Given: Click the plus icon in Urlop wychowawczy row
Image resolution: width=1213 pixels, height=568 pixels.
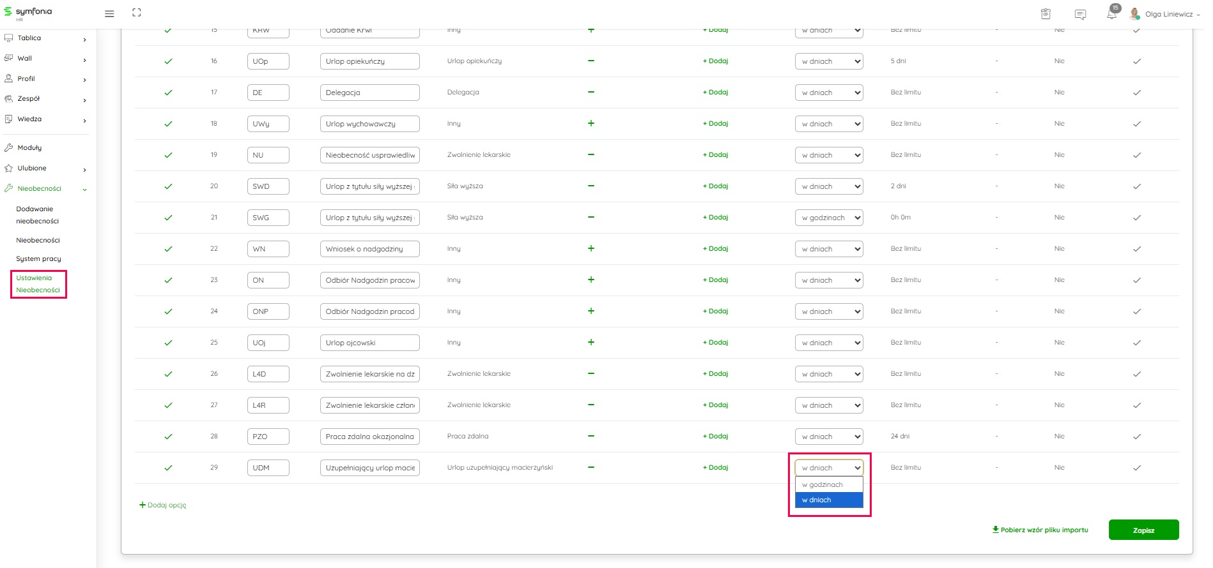Looking at the screenshot, I should point(591,123).
